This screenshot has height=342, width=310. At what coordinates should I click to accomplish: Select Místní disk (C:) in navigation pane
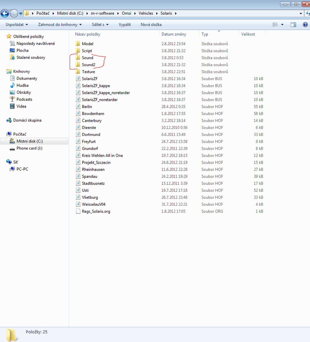coord(29,141)
